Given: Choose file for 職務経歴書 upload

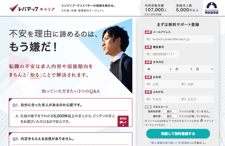Looking at the screenshot, I should point(170,112).
